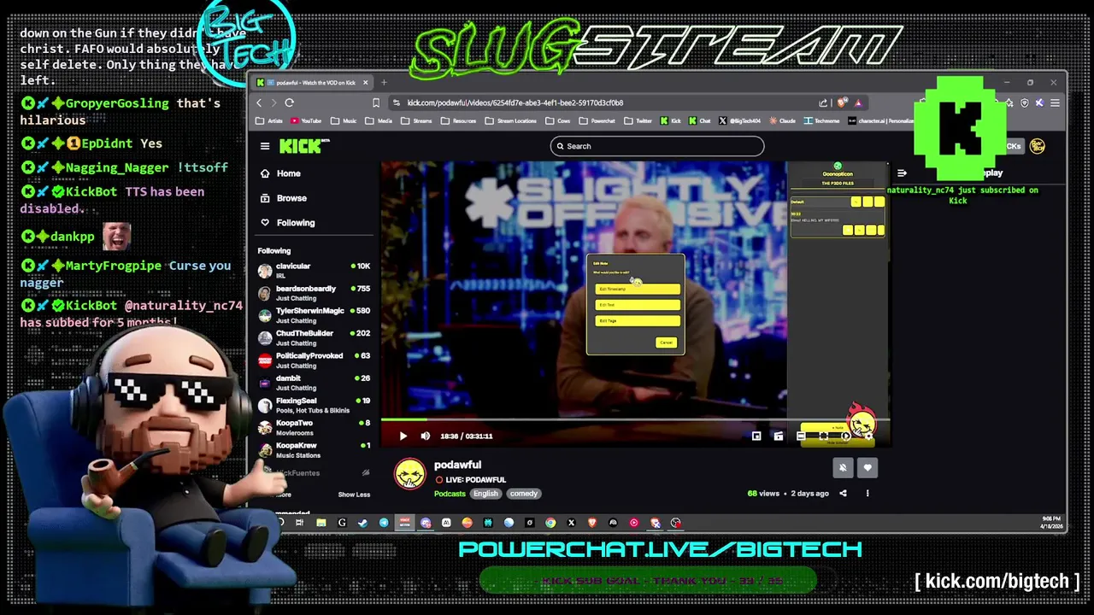
Task: Open Telegram from the taskbar
Action: click(x=384, y=523)
